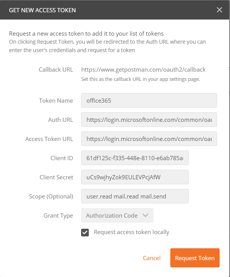Image resolution: width=230 pixels, height=277 pixels.
Task: Click the Client ID label
Action: pos(62,158)
